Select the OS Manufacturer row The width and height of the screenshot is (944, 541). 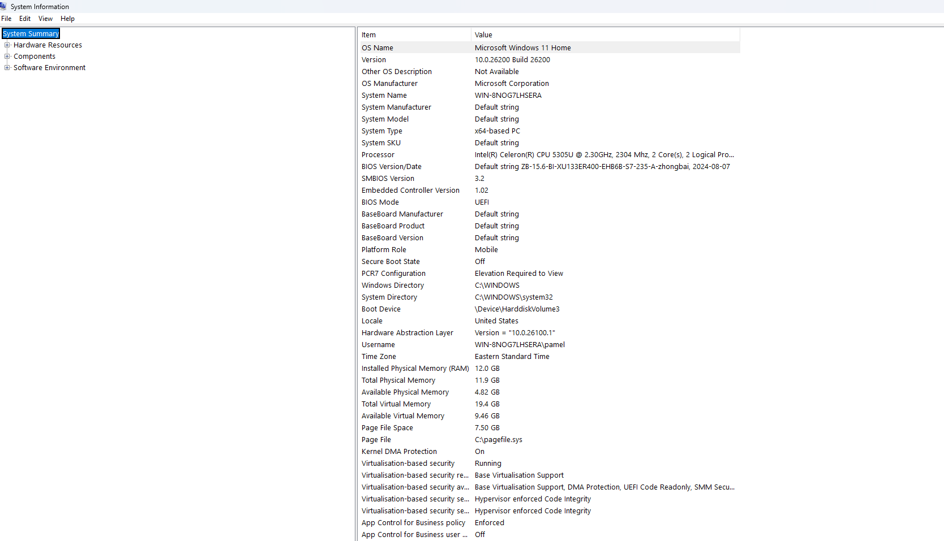click(550, 84)
